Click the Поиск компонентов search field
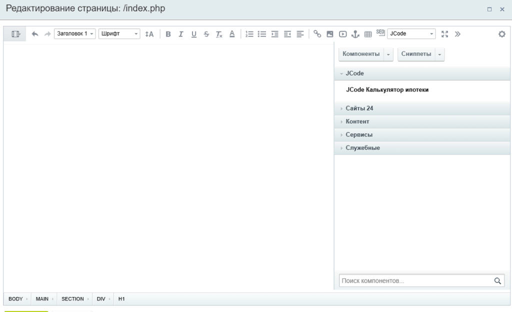The height and width of the screenshot is (312, 512). (x=415, y=281)
